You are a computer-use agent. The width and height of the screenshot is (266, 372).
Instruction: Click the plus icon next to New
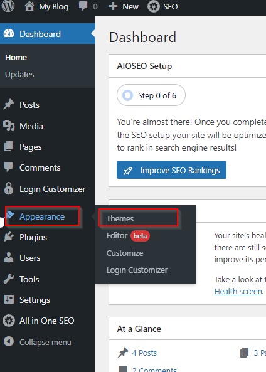(113, 6)
